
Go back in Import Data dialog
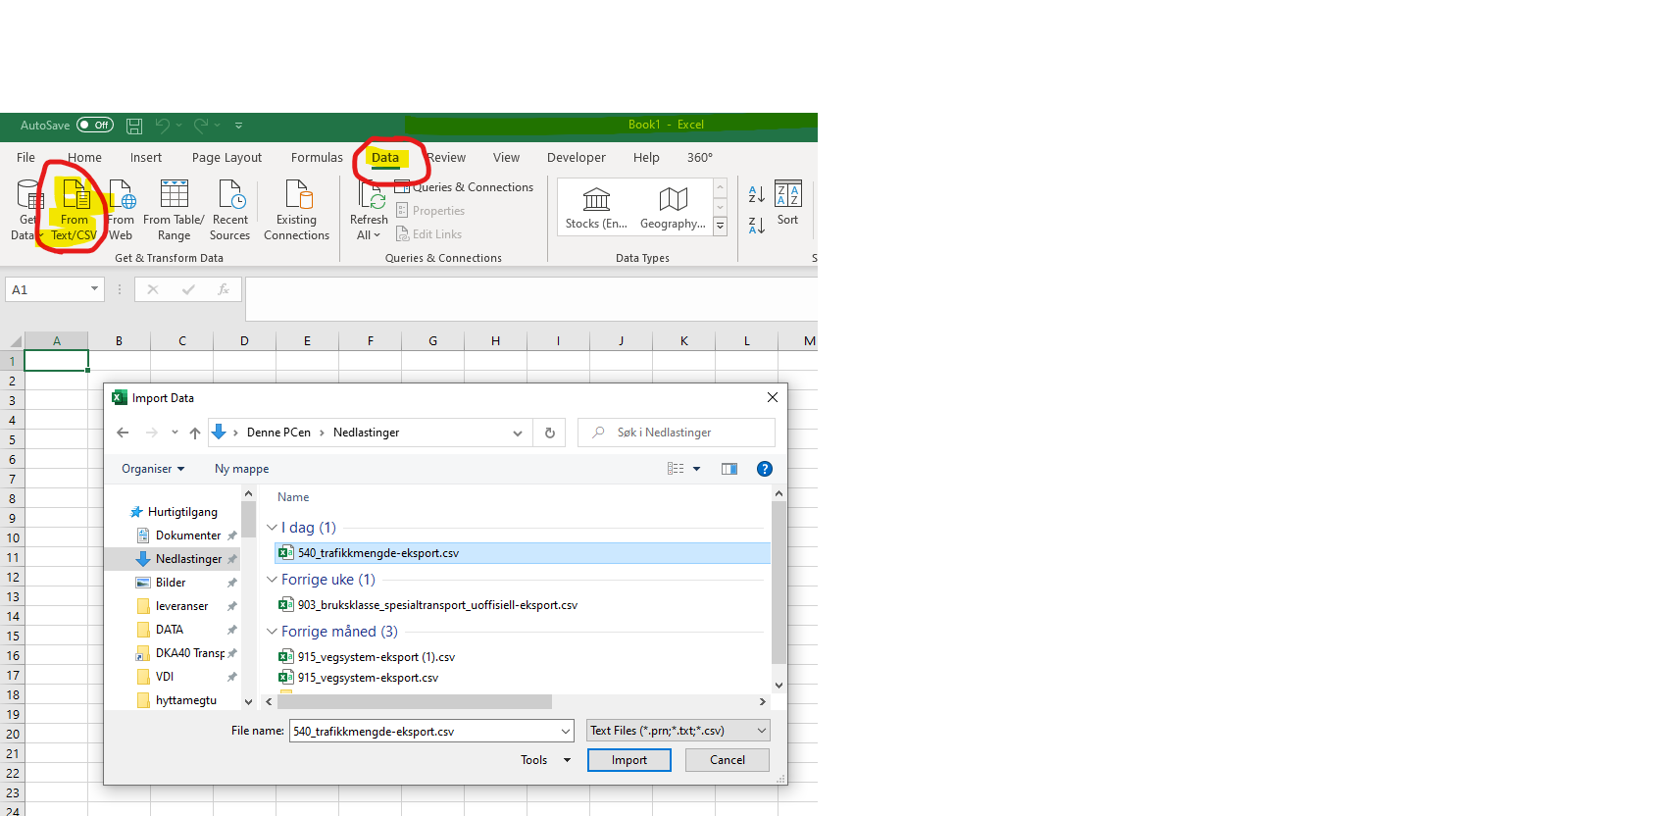click(x=123, y=433)
